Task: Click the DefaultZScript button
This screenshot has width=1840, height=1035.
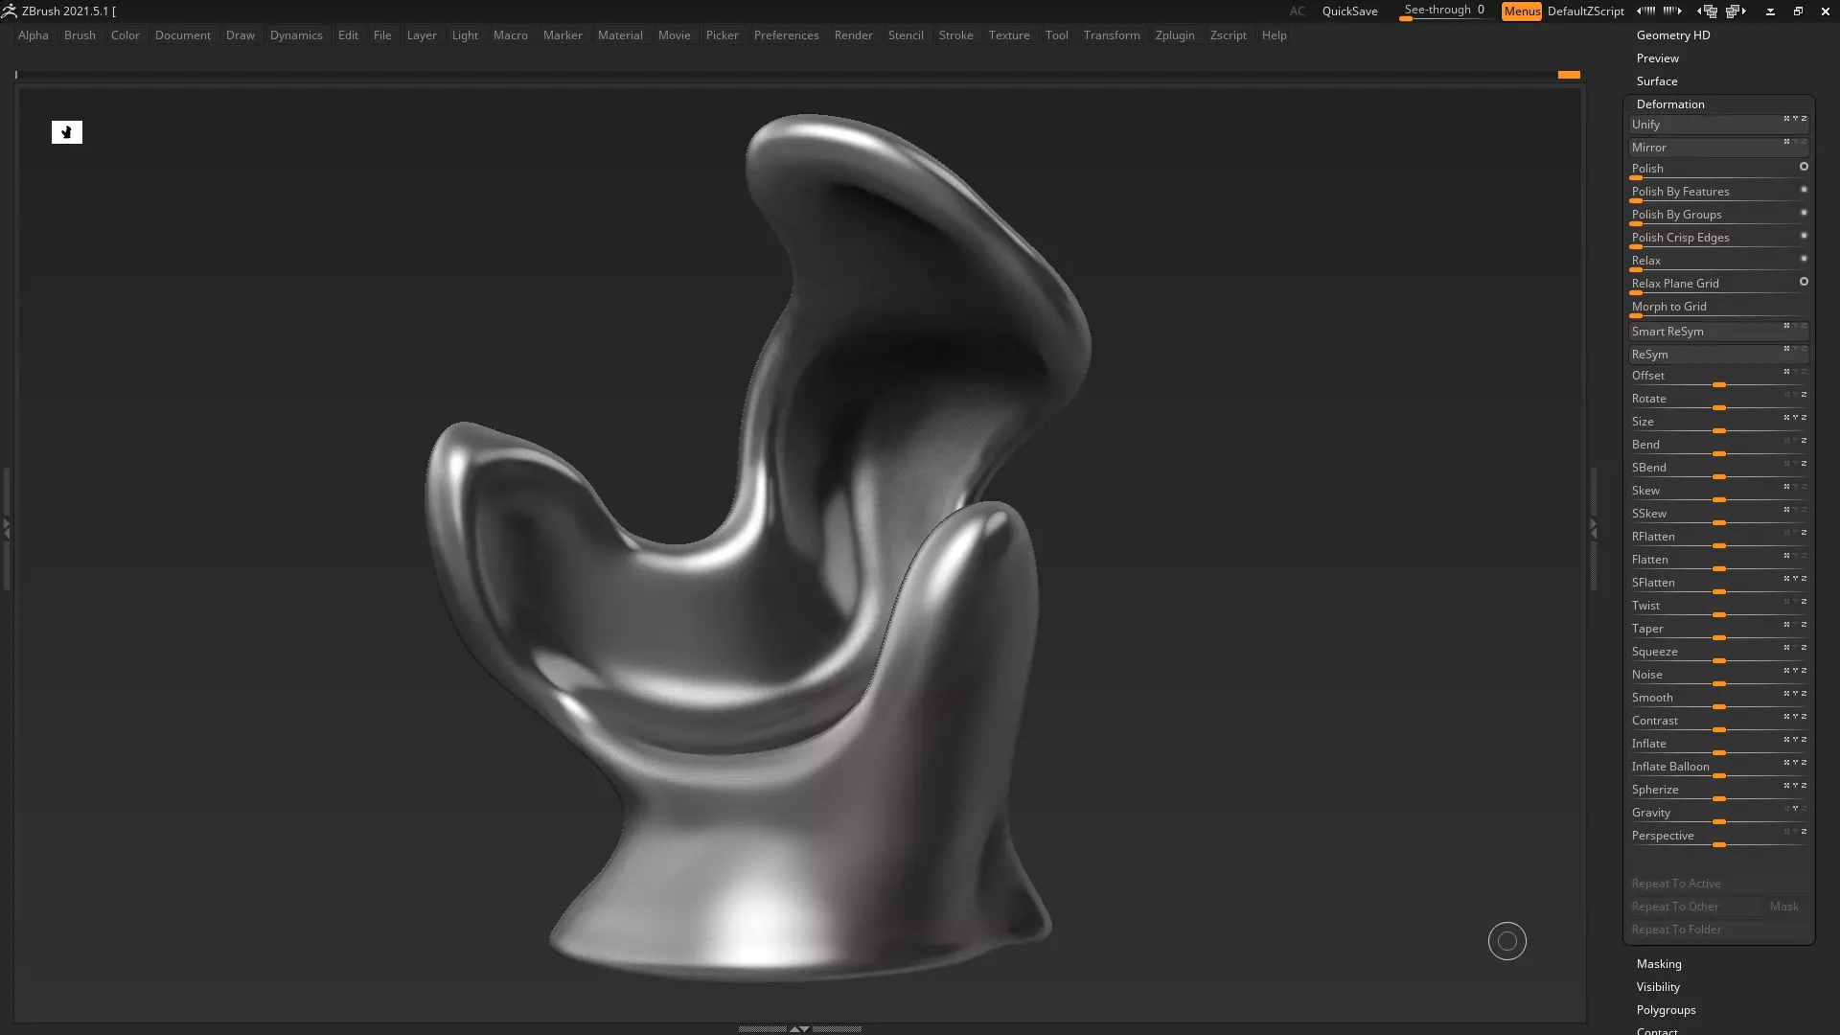Action: pos(1585,11)
